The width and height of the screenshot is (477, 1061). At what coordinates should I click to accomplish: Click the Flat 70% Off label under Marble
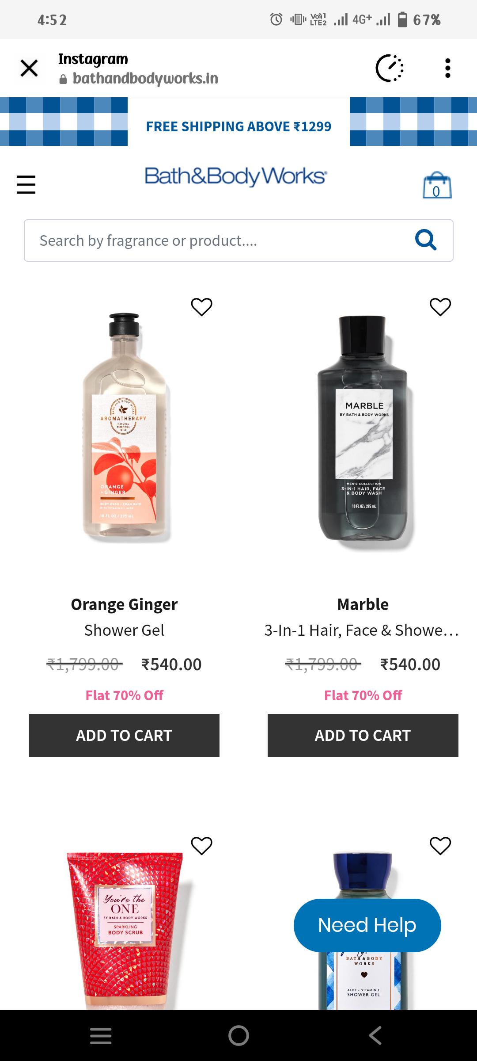[x=362, y=695]
